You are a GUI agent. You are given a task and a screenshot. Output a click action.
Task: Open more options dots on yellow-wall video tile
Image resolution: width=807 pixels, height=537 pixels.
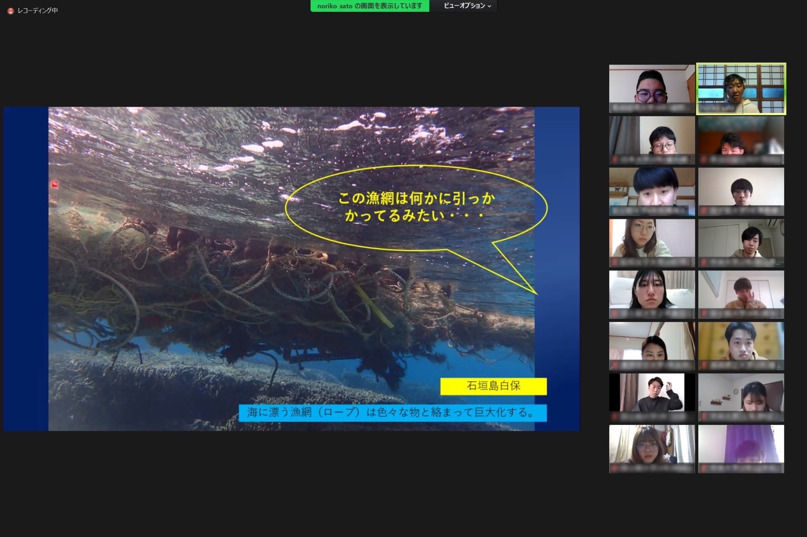coord(778,367)
